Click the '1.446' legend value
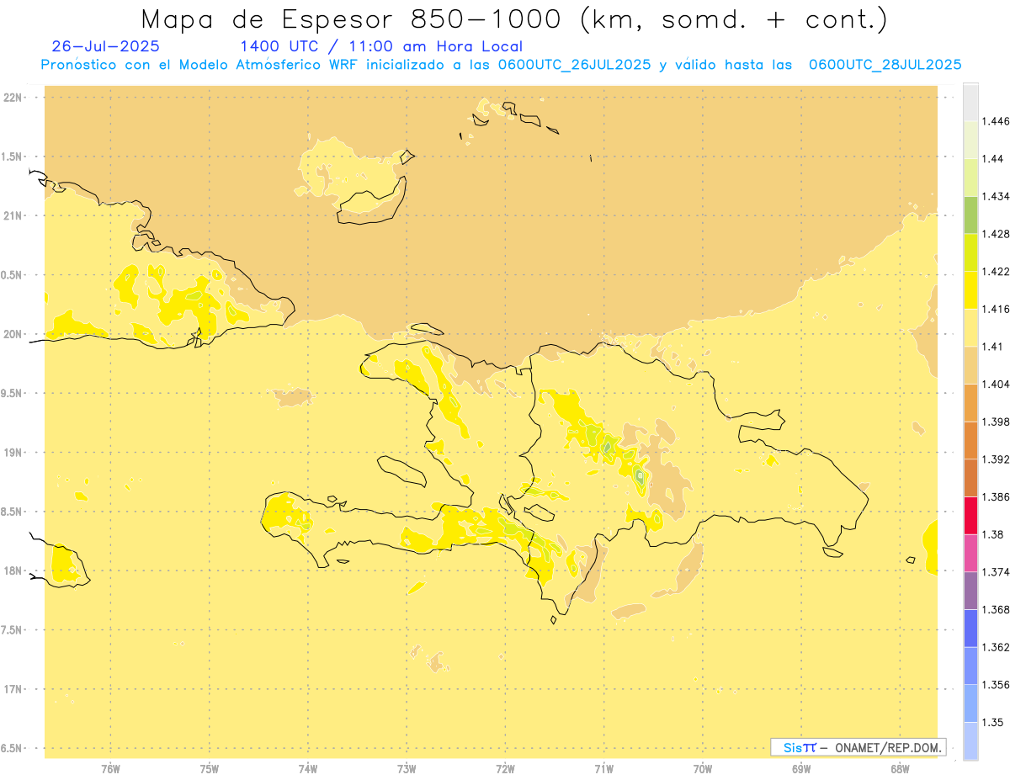The height and width of the screenshot is (780, 1010). 996,121
